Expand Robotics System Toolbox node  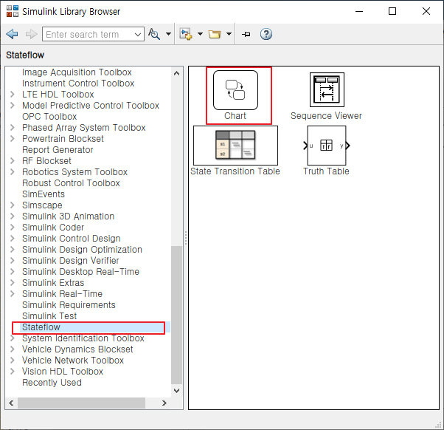(x=13, y=171)
